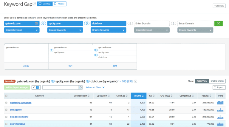
Task: Click the Keyword column header
Action: point(39,96)
